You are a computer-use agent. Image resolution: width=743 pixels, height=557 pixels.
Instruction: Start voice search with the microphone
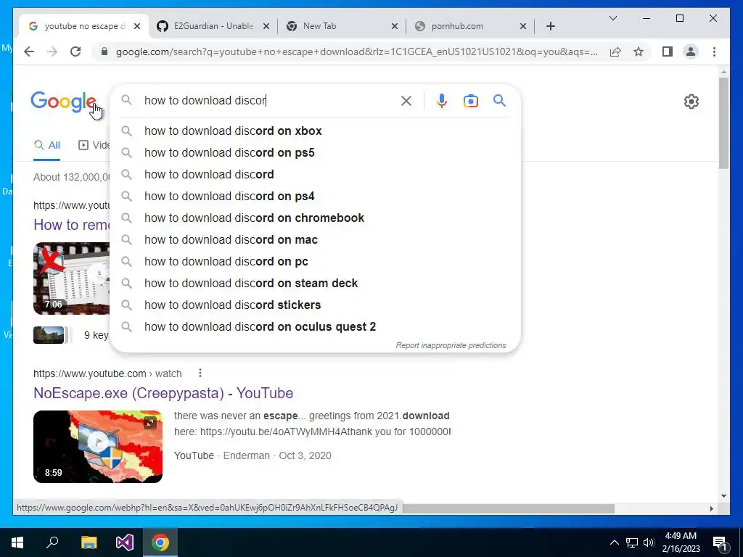click(442, 100)
